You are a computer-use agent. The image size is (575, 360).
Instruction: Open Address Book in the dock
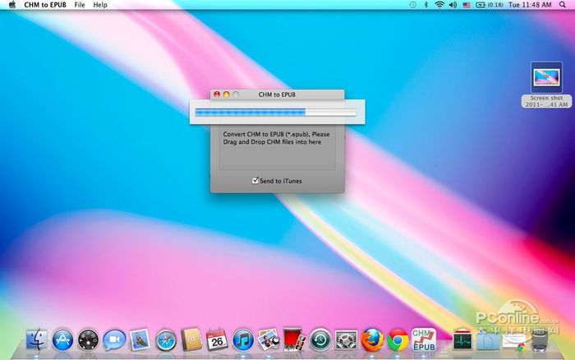pos(191,339)
